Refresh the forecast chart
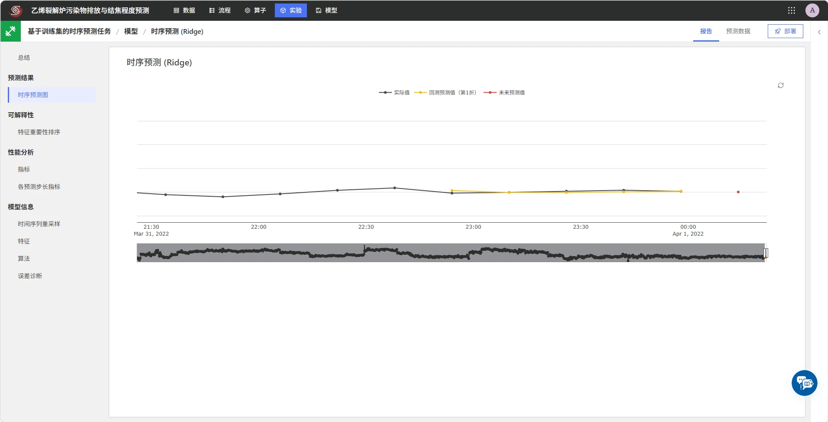Viewport: 828px width, 422px height. pyautogui.click(x=781, y=85)
